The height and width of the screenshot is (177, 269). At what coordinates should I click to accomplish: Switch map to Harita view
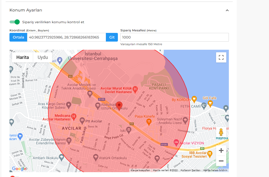pyautogui.click(x=23, y=57)
